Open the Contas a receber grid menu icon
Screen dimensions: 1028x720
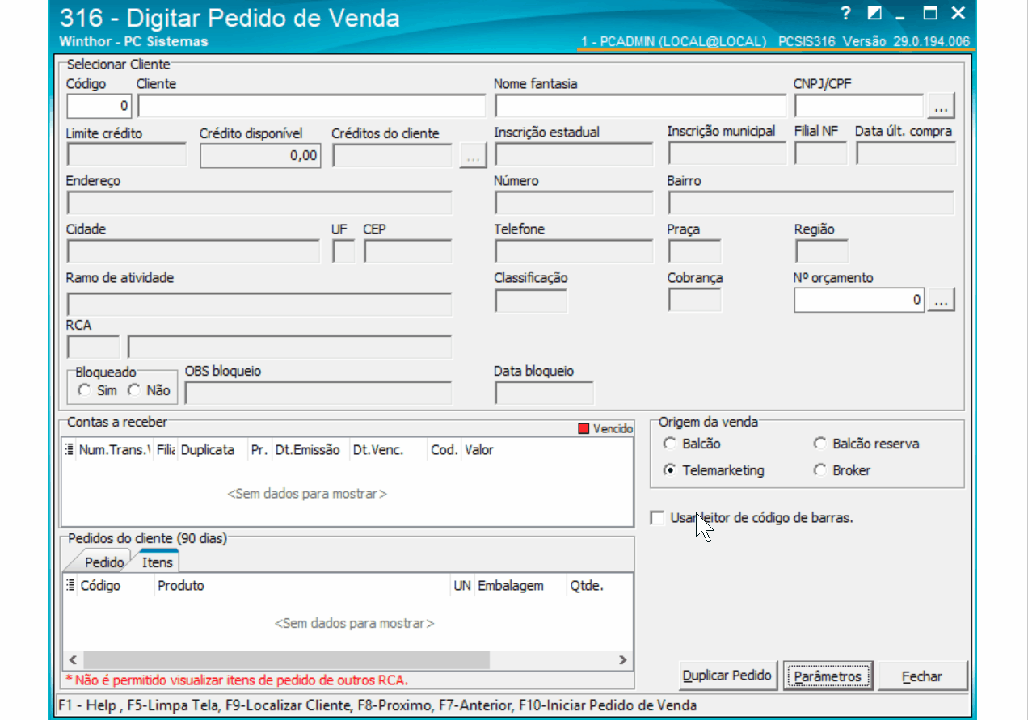click(x=69, y=450)
